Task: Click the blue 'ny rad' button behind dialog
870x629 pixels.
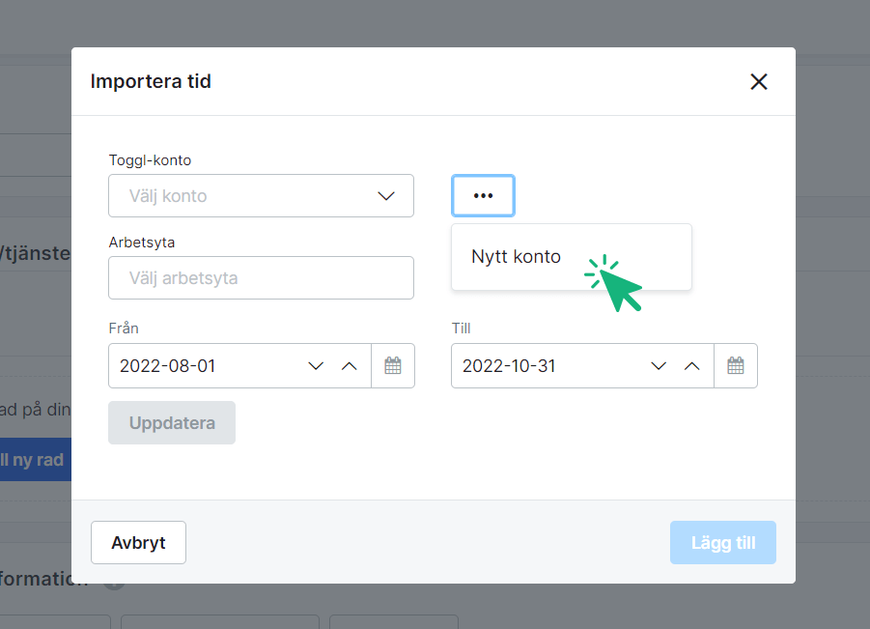Action: pyautogui.click(x=36, y=460)
